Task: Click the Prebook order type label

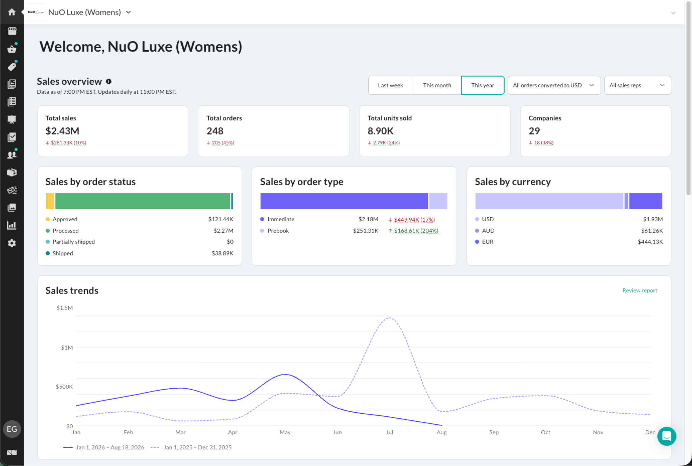Action: [x=278, y=231]
